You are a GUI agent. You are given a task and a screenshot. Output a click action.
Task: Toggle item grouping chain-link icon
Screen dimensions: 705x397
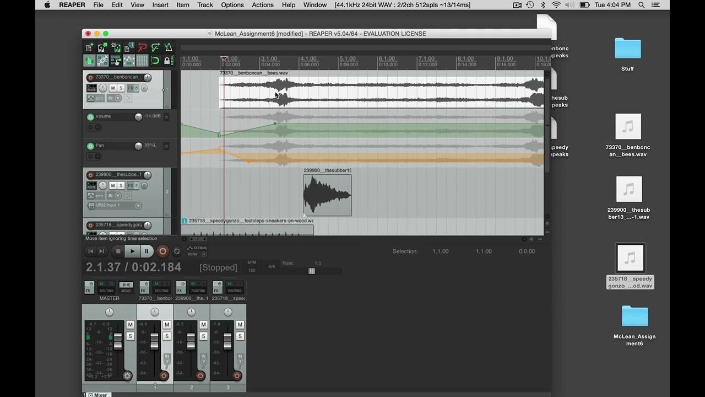[x=102, y=61]
